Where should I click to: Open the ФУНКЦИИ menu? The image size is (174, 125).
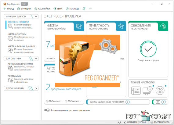coord(24,9)
